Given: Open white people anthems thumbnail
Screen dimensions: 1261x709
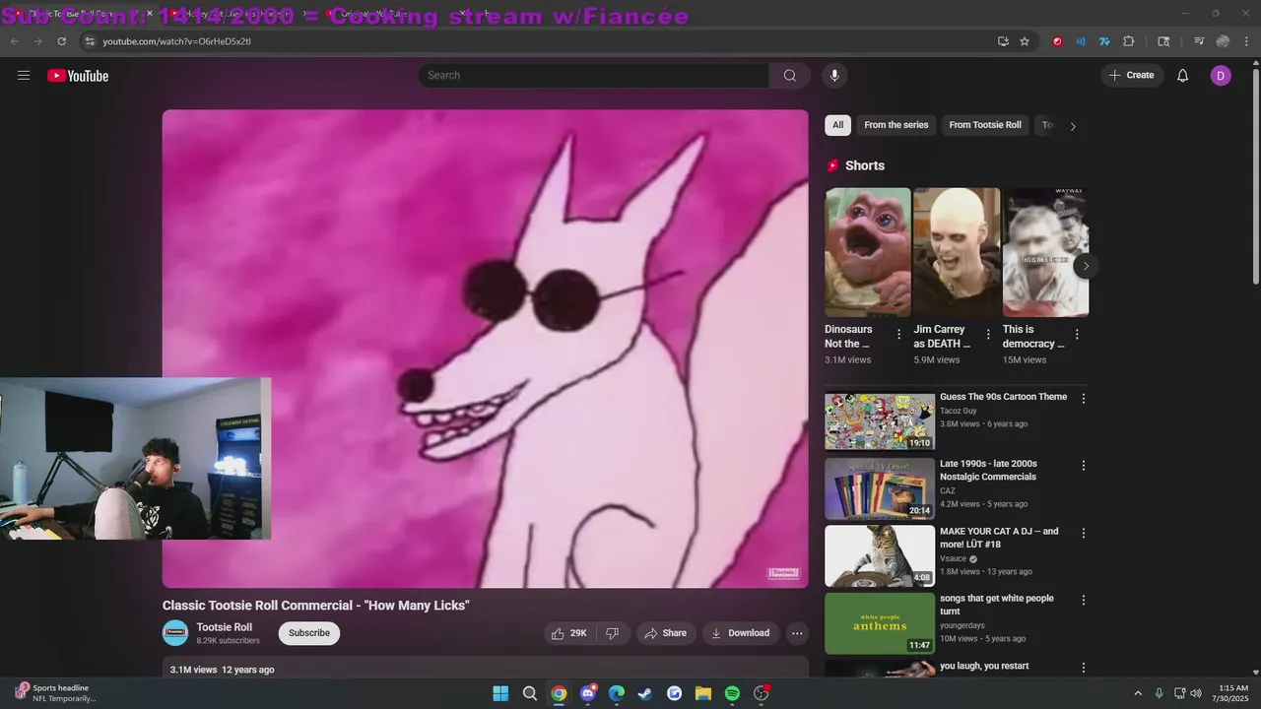Looking at the screenshot, I should pos(880,622).
